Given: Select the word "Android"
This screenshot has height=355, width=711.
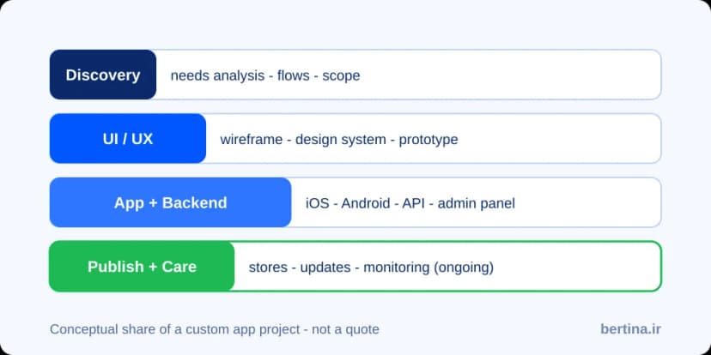Looking at the screenshot, I should pos(366,203).
